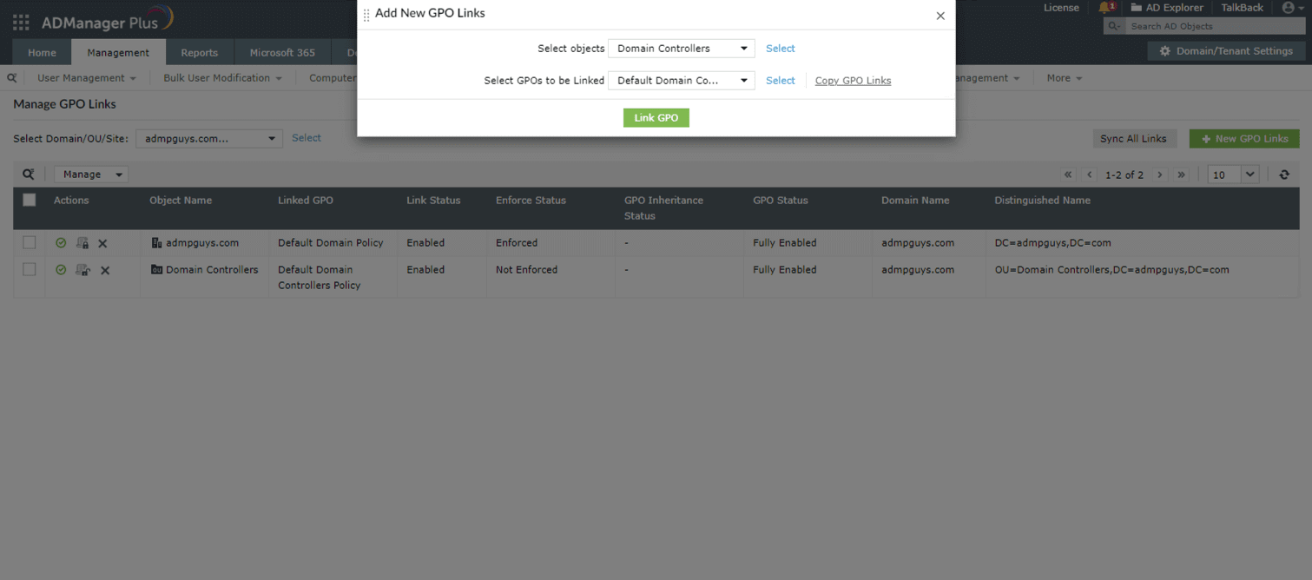Switch to the Microsoft 365 tab

point(282,52)
